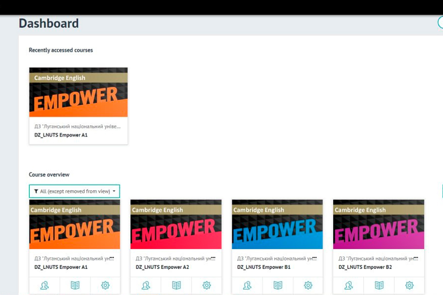Viewport: 443px width, 295px height.
Task: Click the 'Course overview' heading
Action: point(49,175)
